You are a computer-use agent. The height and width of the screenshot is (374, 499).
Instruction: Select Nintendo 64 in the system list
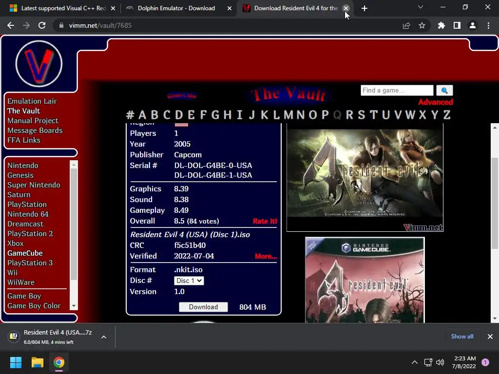[x=28, y=214]
